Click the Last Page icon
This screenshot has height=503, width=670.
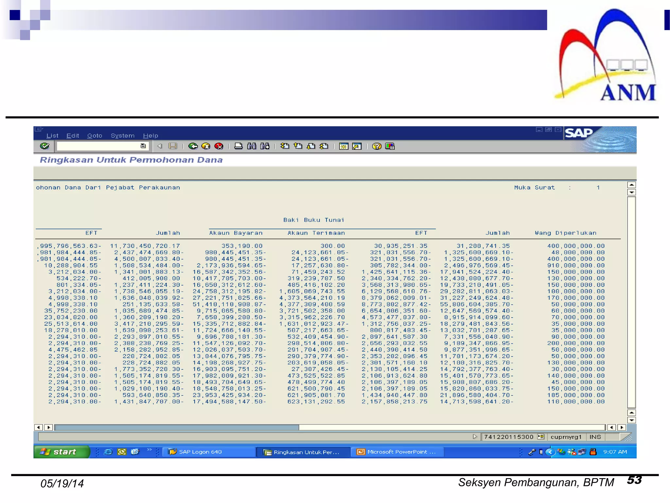324,146
